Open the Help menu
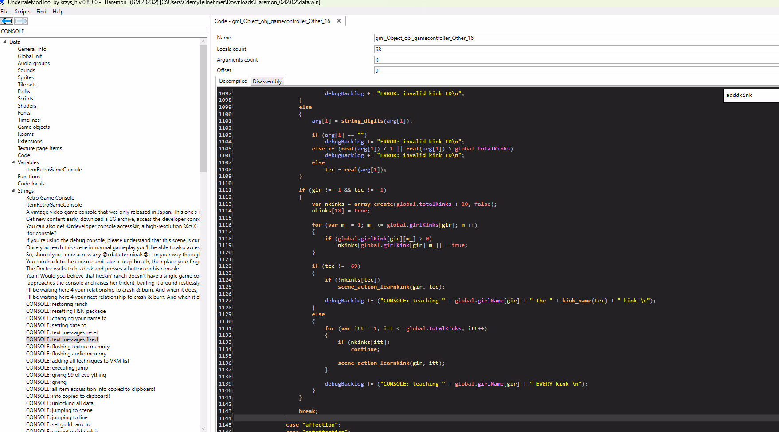 [x=58, y=12]
